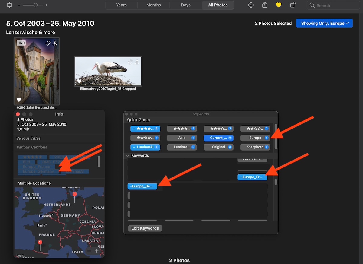Select the All Photos view tab
363x264 pixels.
click(x=218, y=5)
